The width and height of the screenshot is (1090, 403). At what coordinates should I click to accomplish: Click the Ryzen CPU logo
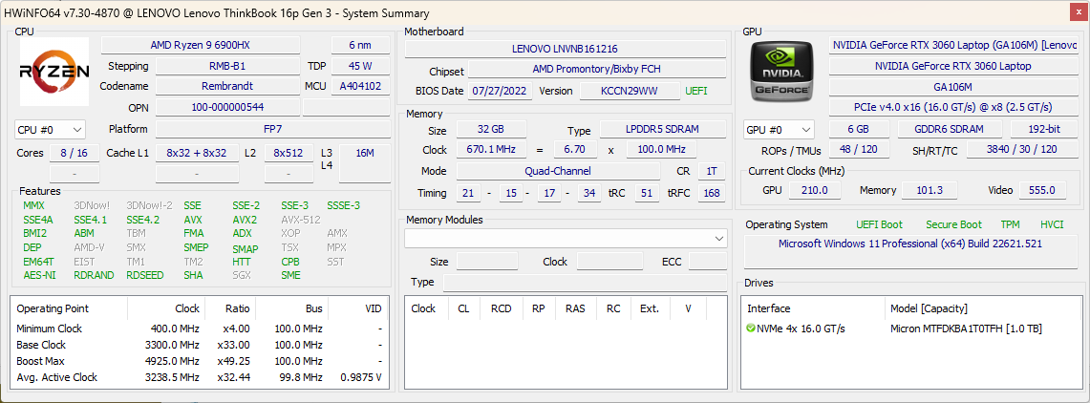(x=54, y=71)
